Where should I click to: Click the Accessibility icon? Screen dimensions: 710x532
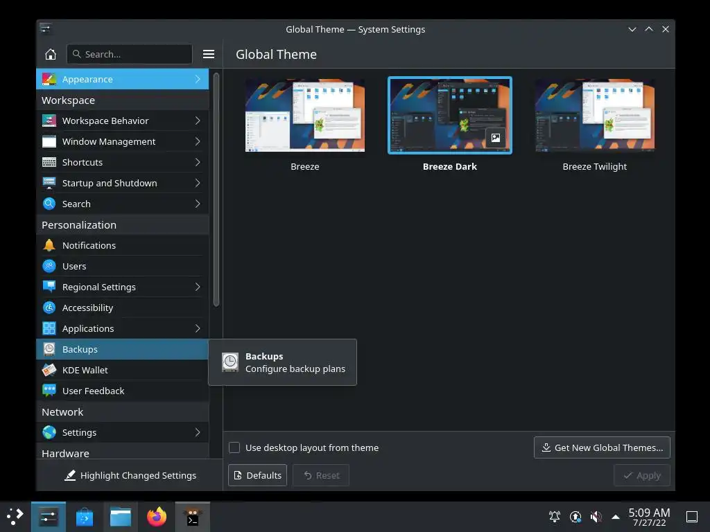pos(49,308)
